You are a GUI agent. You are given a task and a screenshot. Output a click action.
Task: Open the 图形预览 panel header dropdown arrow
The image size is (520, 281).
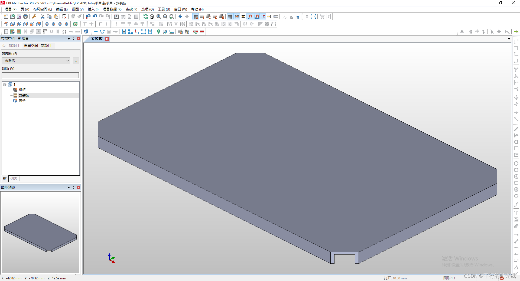click(x=69, y=188)
